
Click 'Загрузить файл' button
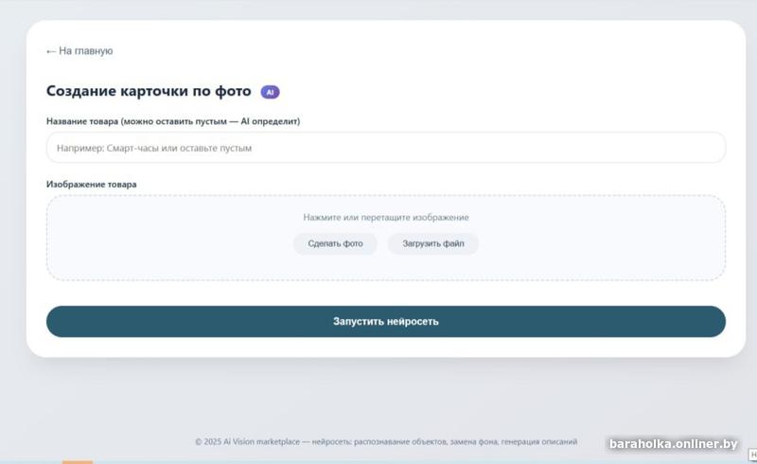tap(433, 243)
